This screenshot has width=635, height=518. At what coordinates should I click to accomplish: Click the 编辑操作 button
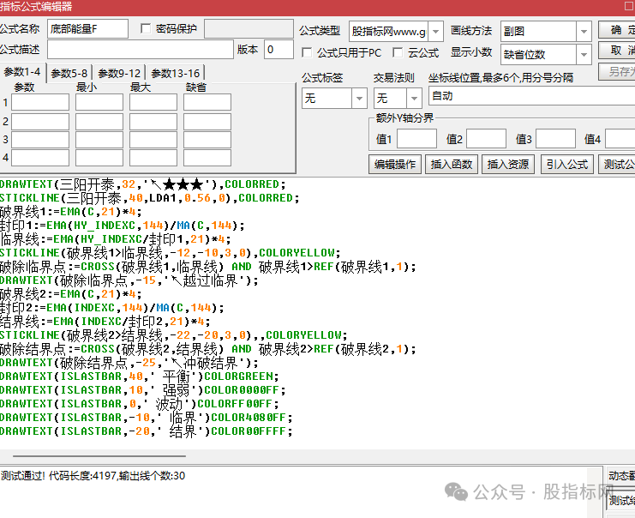[x=395, y=164]
